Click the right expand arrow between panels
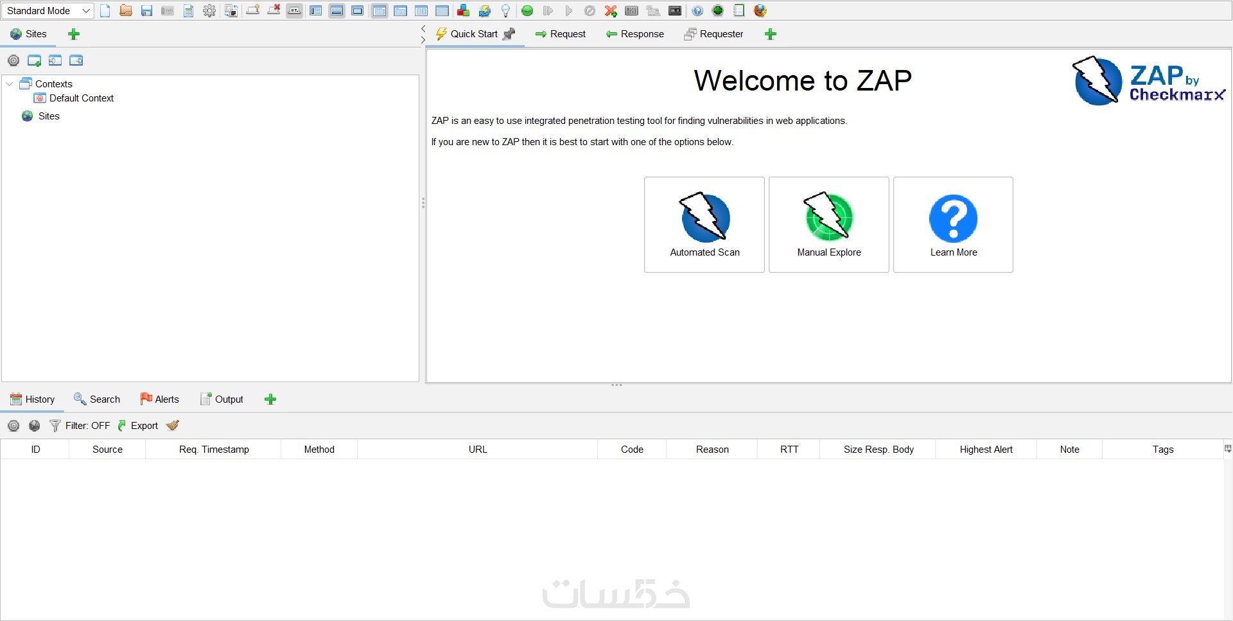1233x621 pixels. (x=423, y=40)
